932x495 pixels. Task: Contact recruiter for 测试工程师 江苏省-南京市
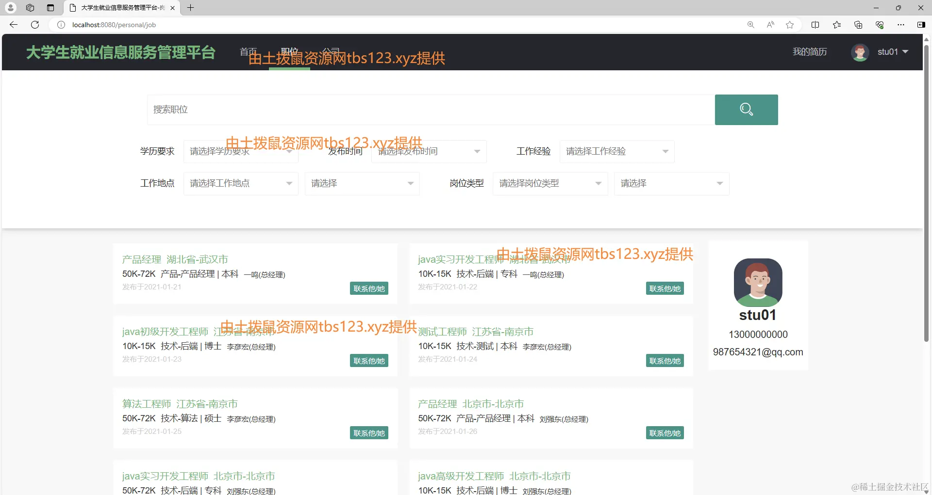[x=665, y=361]
